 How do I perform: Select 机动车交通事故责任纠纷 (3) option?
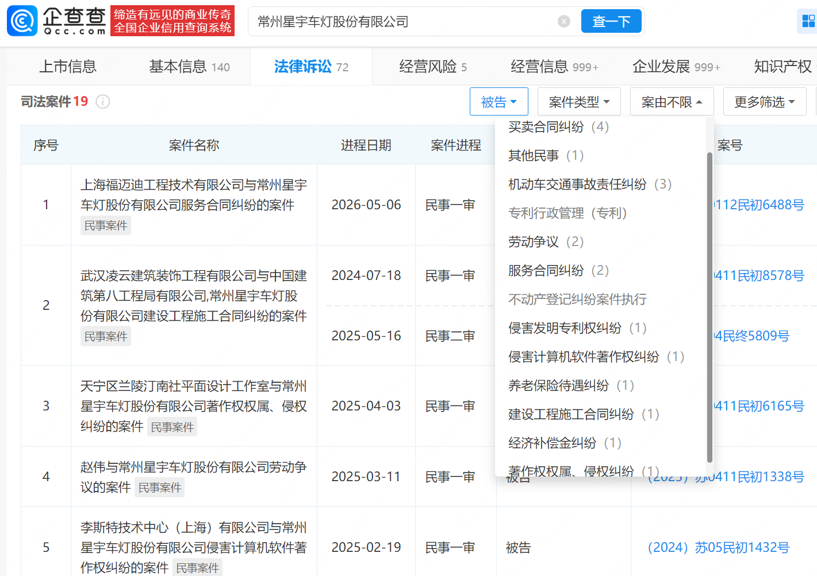click(590, 184)
